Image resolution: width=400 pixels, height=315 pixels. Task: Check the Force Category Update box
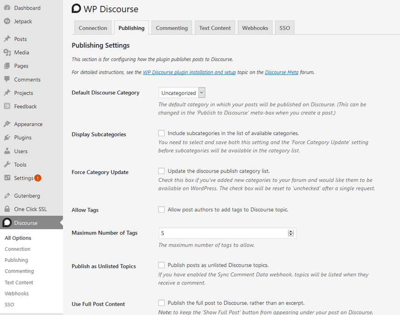[161, 171]
